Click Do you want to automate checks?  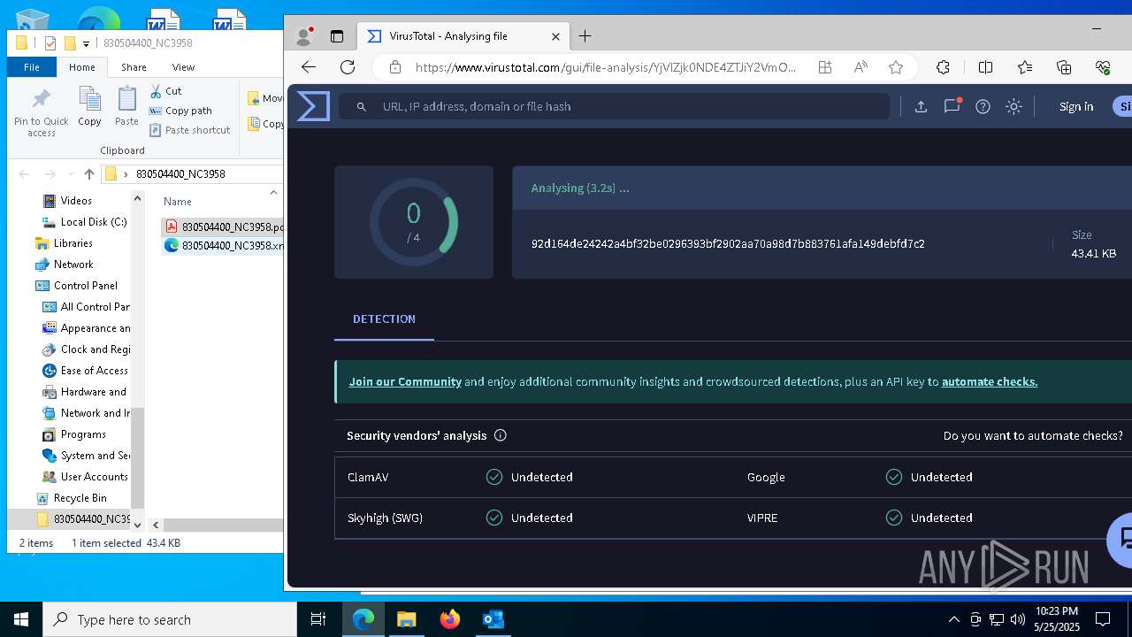(1033, 435)
